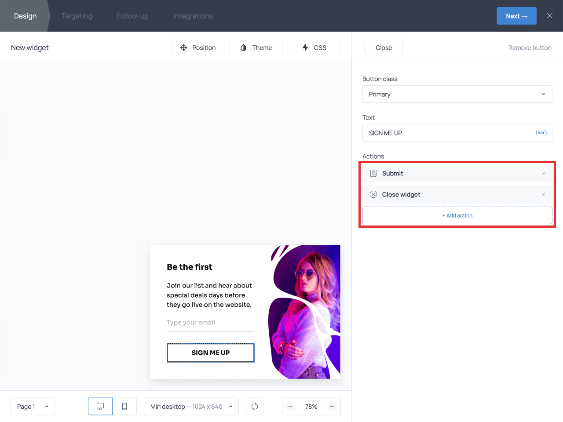The height and width of the screenshot is (422, 563).
Task: Click the Next button
Action: 516,16
